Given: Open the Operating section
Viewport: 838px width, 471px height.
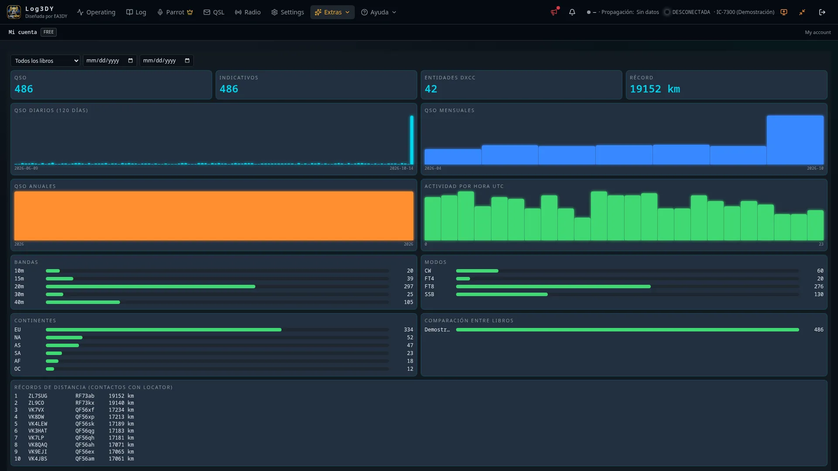Looking at the screenshot, I should (96, 12).
